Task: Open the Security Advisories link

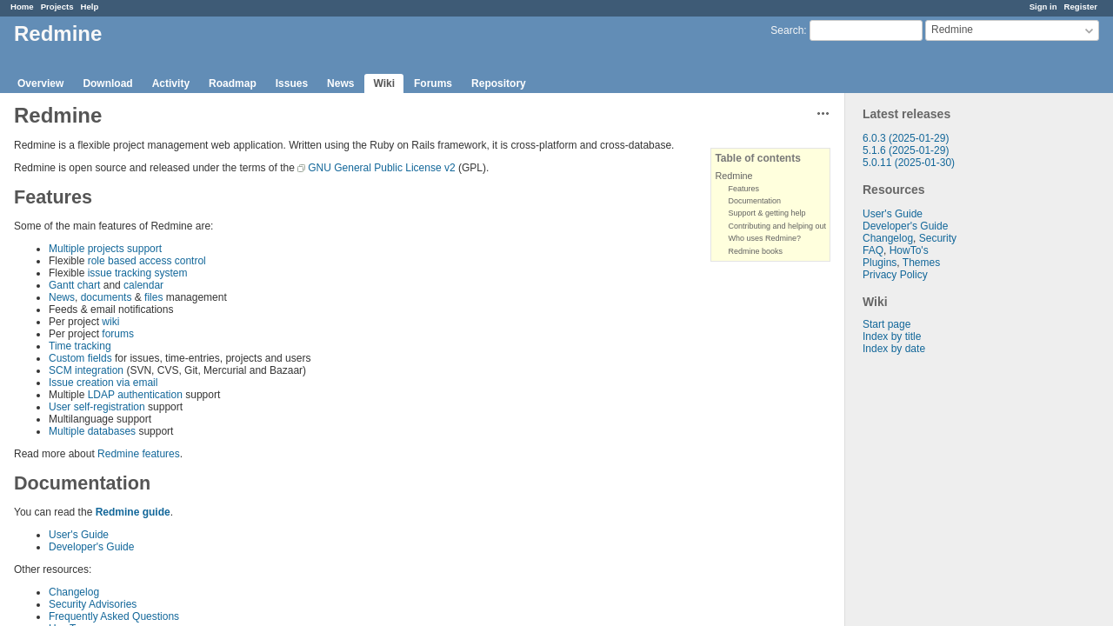Action: coord(92,604)
